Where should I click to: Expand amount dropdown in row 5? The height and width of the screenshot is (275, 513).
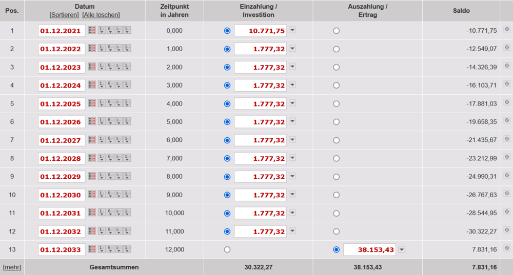coord(292,103)
